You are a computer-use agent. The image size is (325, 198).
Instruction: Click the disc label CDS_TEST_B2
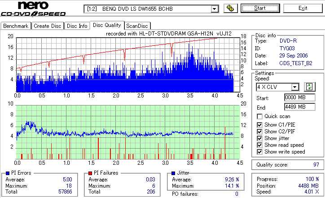coord(296,63)
